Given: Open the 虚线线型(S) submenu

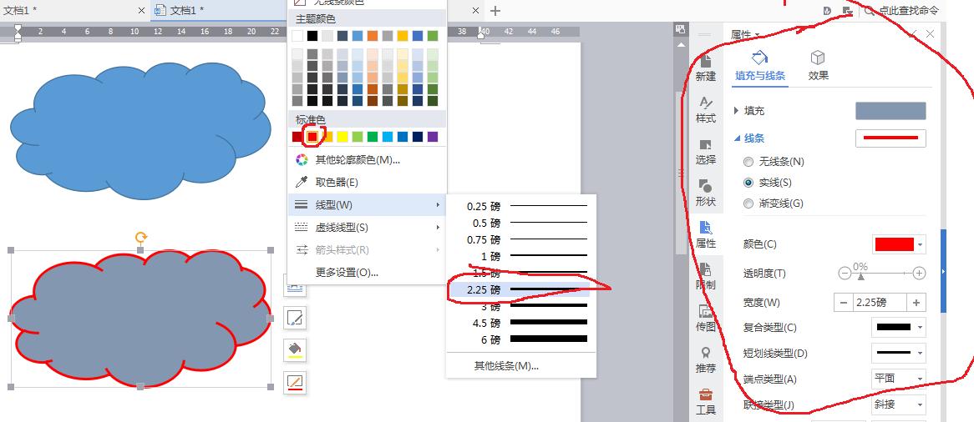Looking at the screenshot, I should pyautogui.click(x=367, y=227).
